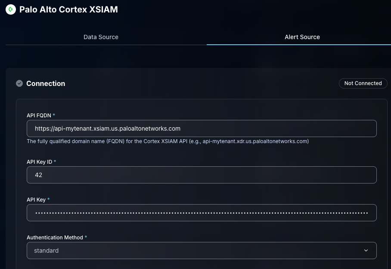Click the API Key label text
Viewport: 391px width, 269px height.
point(36,200)
